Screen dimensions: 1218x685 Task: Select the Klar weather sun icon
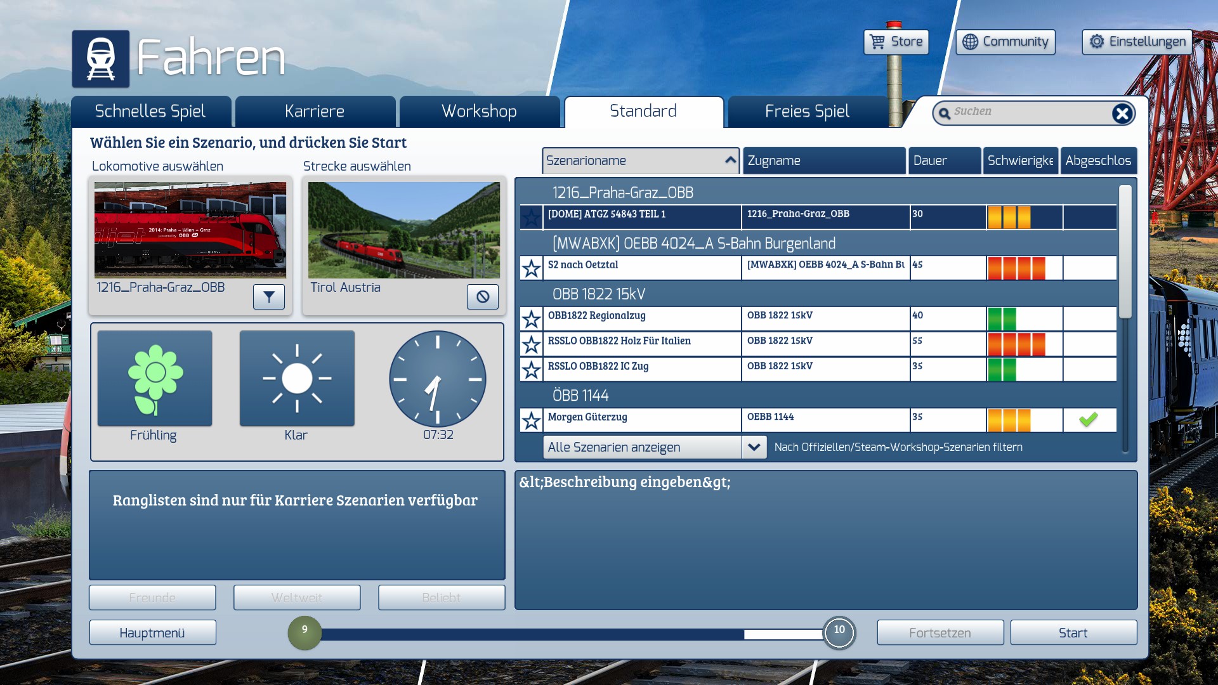297,379
